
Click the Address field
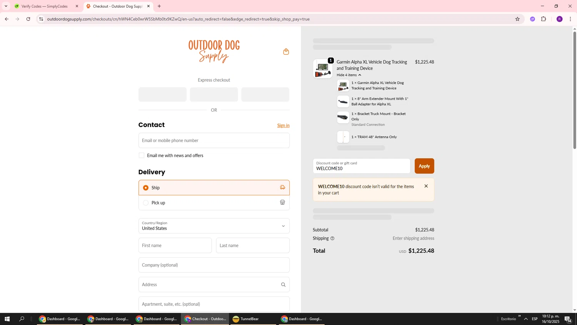pyautogui.click(x=214, y=285)
